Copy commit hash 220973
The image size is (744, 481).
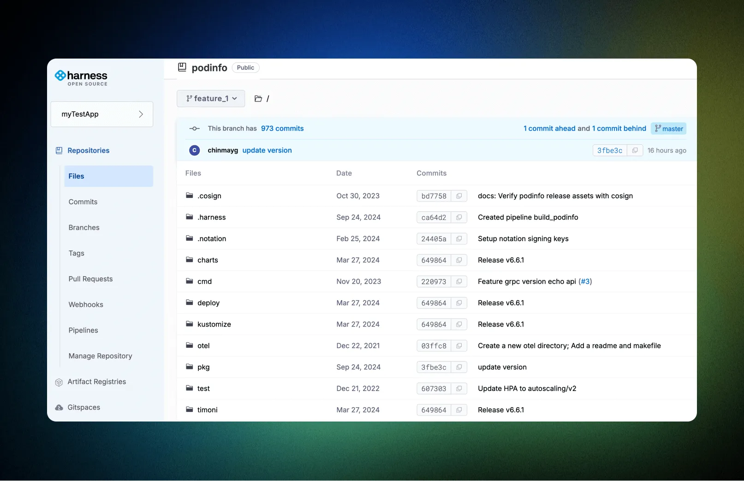459,281
